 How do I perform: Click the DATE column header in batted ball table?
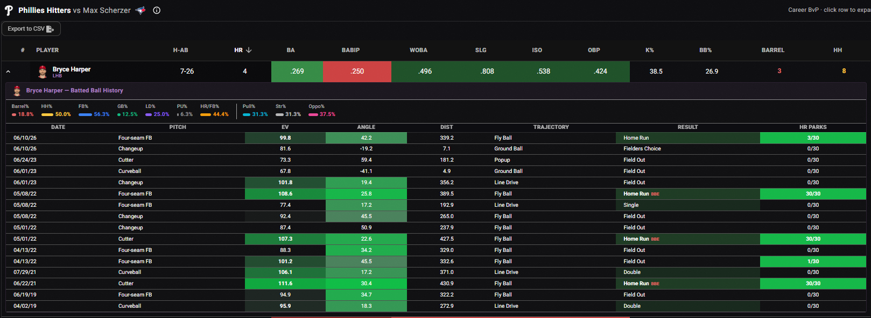[58, 127]
